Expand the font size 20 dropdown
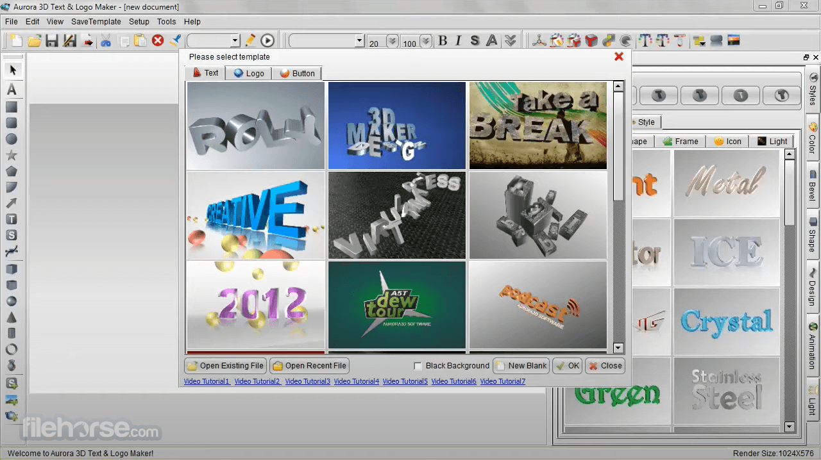Image resolution: width=821 pixels, height=460 pixels. coord(393,41)
